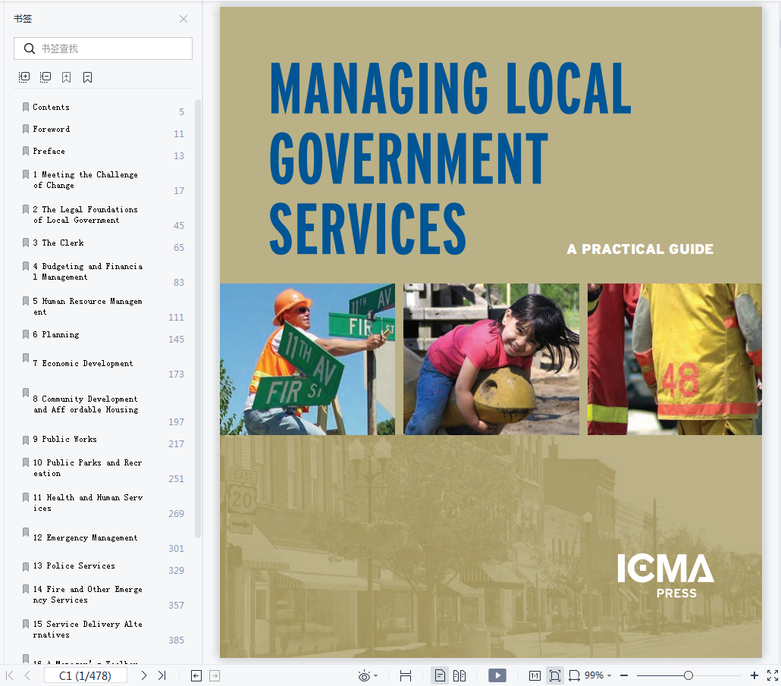Toggle fit page to window
Viewport: 781px width, 686px height.
click(554, 675)
